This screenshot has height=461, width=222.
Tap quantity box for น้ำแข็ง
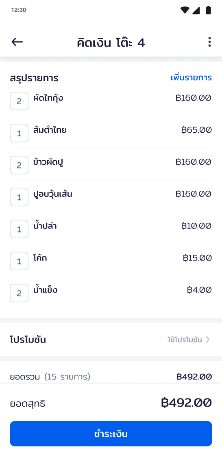pyautogui.click(x=19, y=293)
